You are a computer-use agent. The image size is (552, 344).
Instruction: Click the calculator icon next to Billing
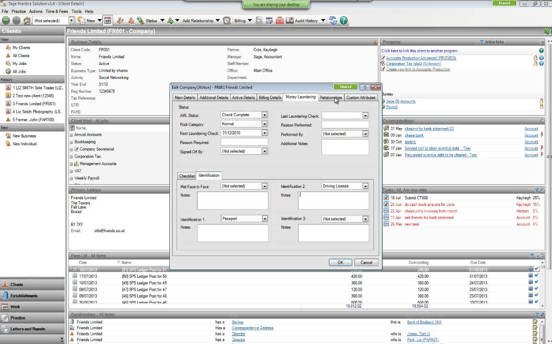pyautogui.click(x=259, y=21)
